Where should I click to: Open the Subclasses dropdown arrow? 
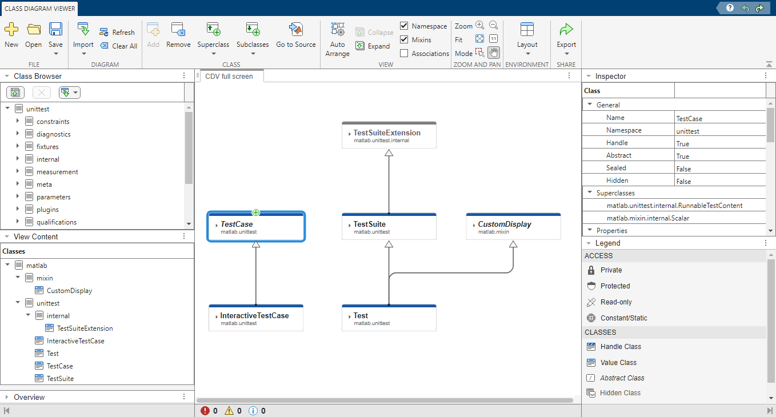(x=253, y=54)
